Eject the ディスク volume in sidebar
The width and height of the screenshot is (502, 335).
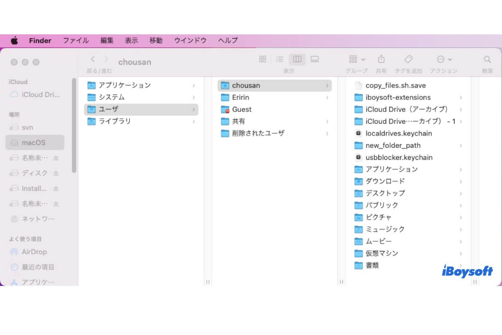pyautogui.click(x=56, y=173)
